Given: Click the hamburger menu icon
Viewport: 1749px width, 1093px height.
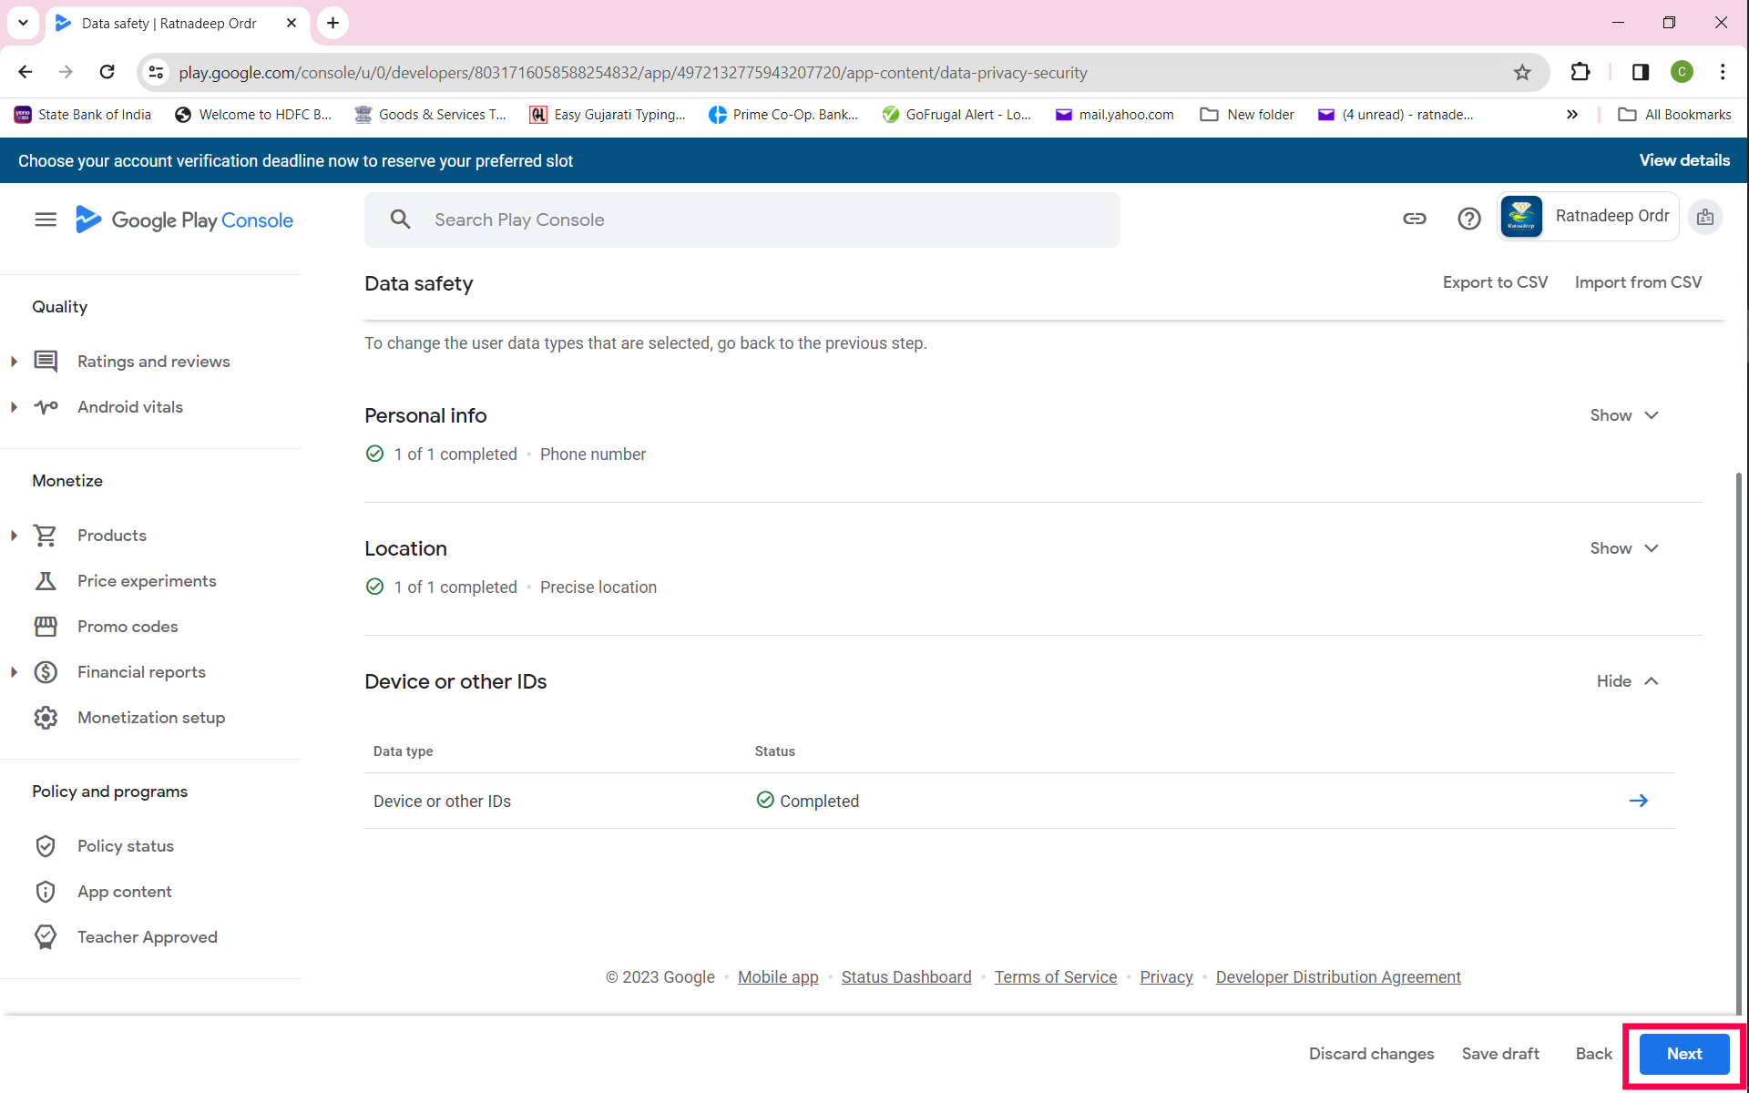Looking at the screenshot, I should (46, 220).
